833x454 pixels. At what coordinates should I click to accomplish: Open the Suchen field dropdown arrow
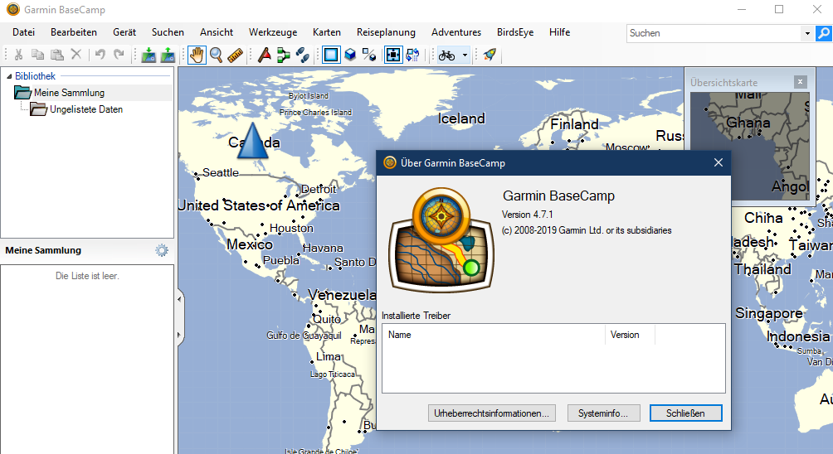tap(807, 33)
